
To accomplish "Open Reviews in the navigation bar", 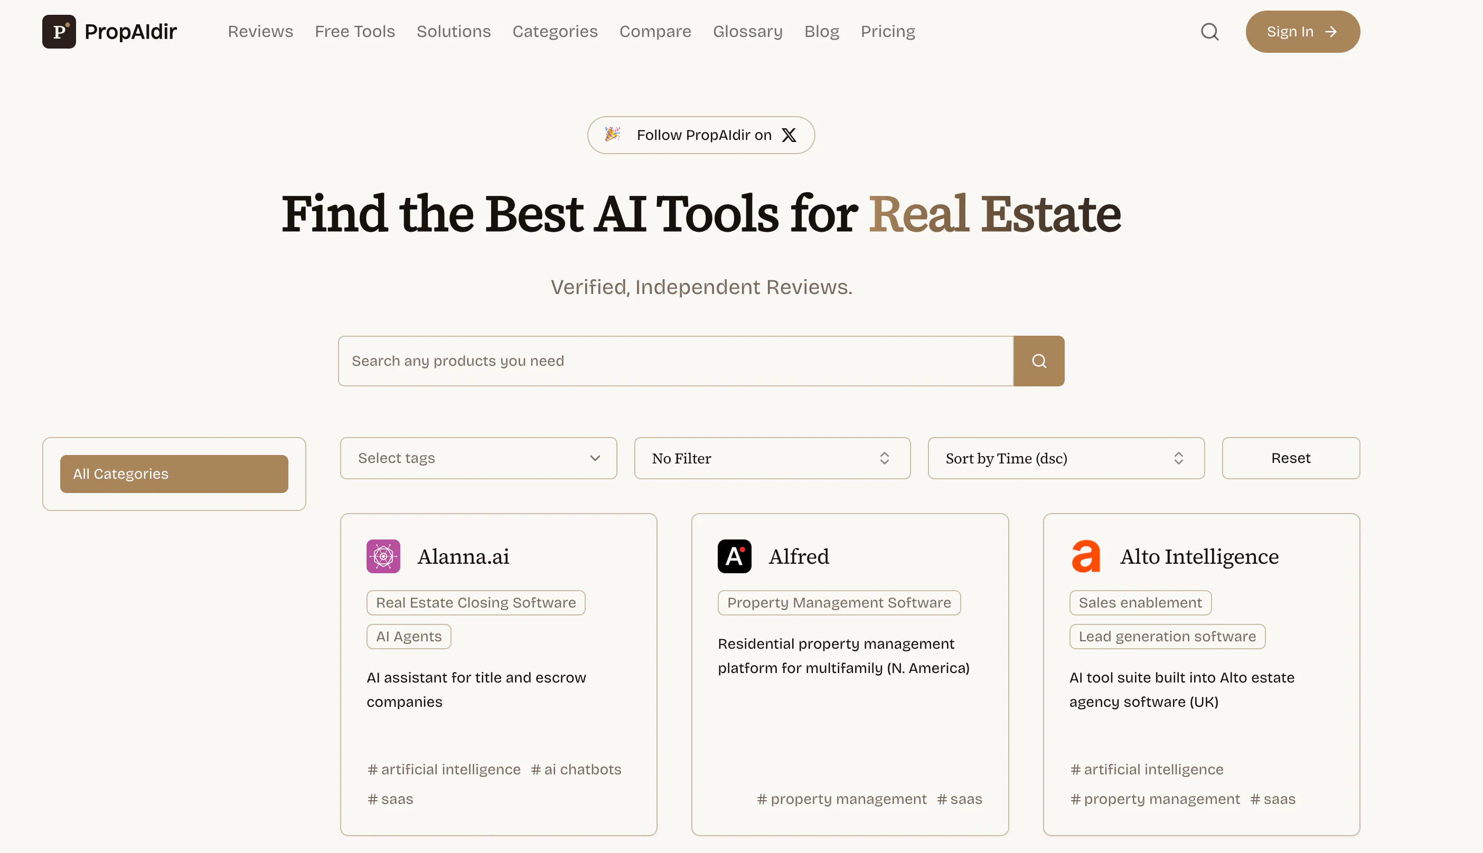I will pos(260,32).
